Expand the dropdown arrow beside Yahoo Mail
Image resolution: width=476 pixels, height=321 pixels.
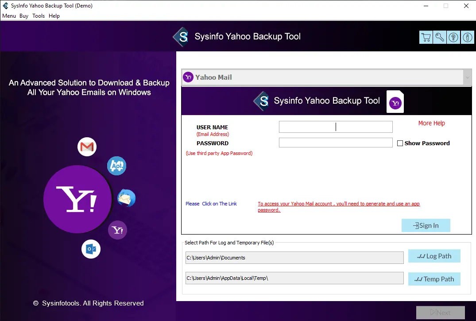[468, 77]
